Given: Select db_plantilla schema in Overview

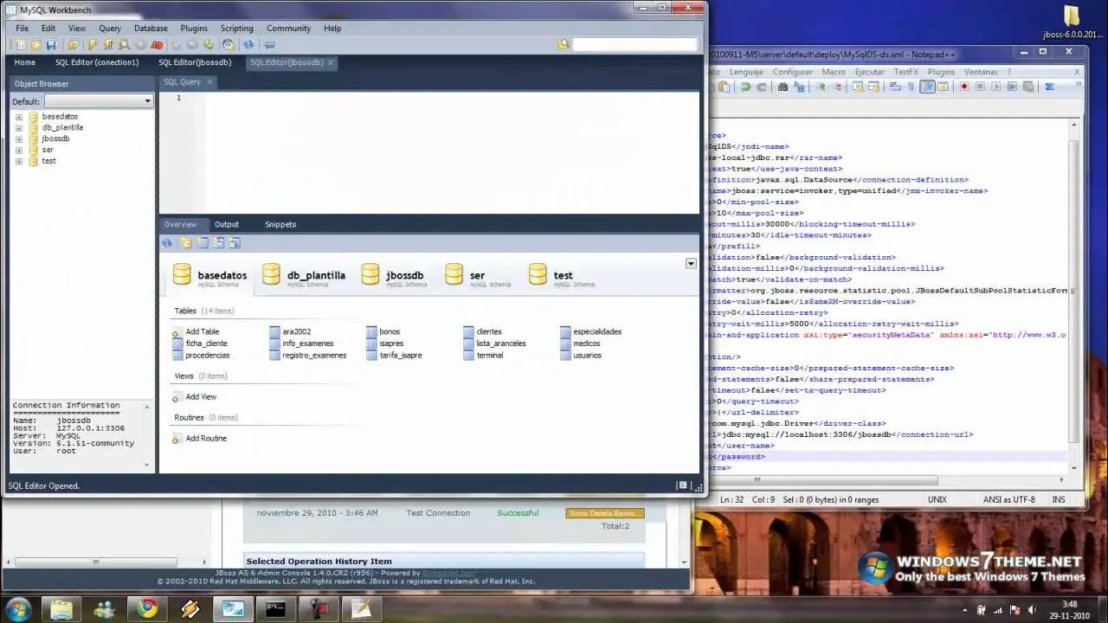Looking at the screenshot, I should click(305, 275).
